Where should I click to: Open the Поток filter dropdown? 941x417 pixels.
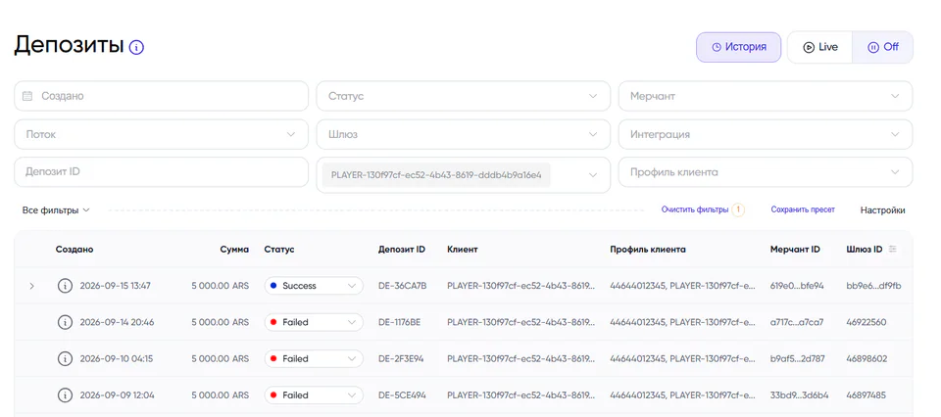click(x=161, y=134)
